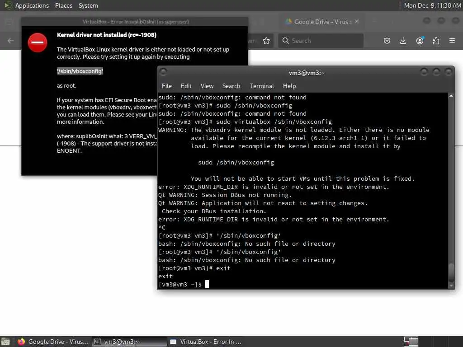
Task: Click the red error icon in VirtualBox dialog
Action: click(x=38, y=42)
